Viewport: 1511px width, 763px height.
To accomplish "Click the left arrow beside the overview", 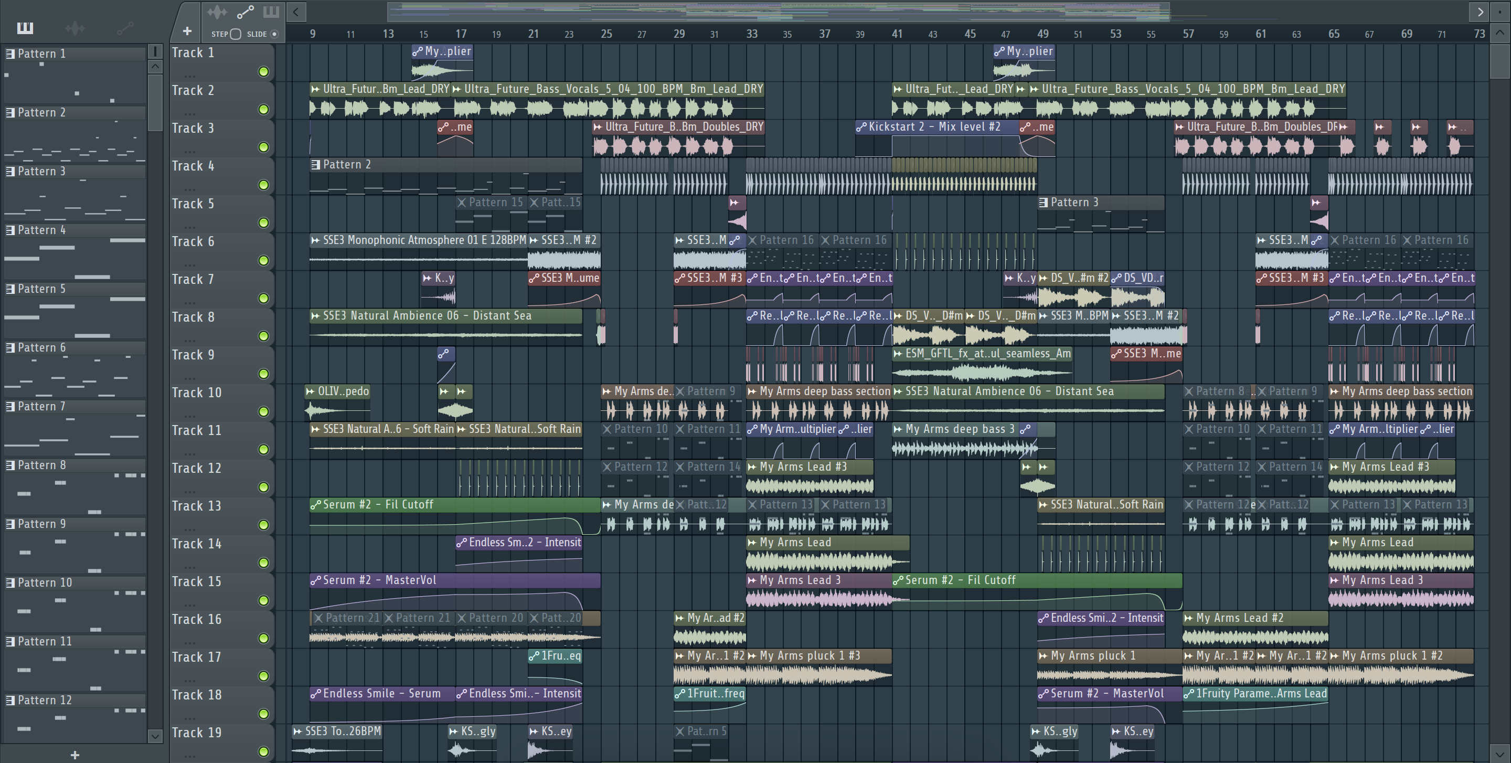I will click(296, 11).
